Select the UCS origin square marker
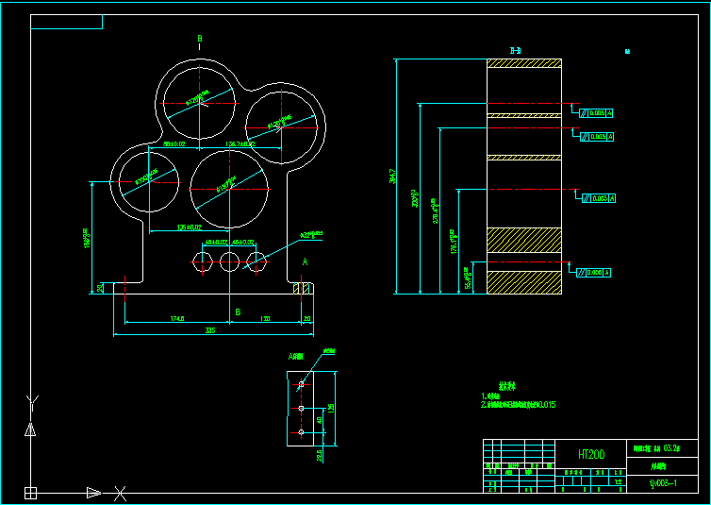Screen dimensions: 711x505 pos(30,492)
